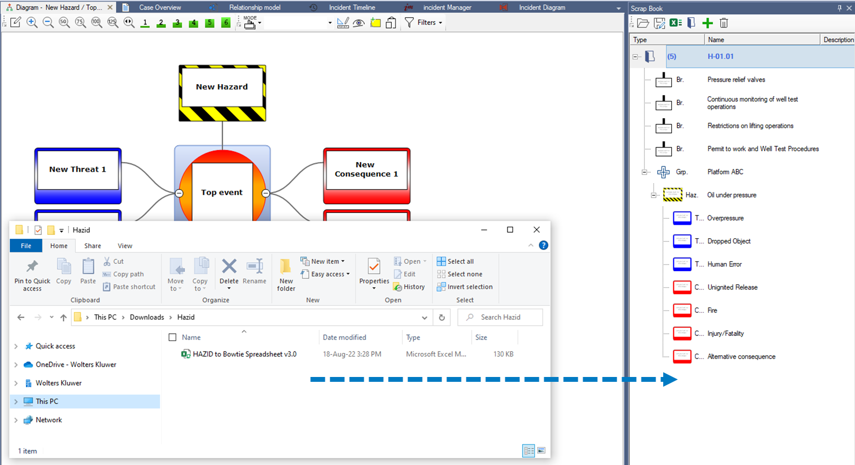Select the New Hazard striped diagram box
The width and height of the screenshot is (855, 465).
(222, 93)
